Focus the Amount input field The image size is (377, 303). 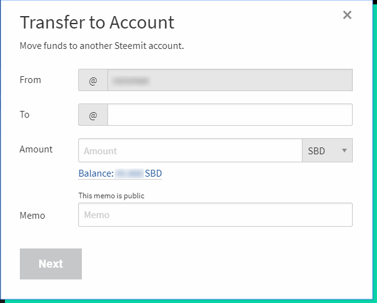click(190, 151)
